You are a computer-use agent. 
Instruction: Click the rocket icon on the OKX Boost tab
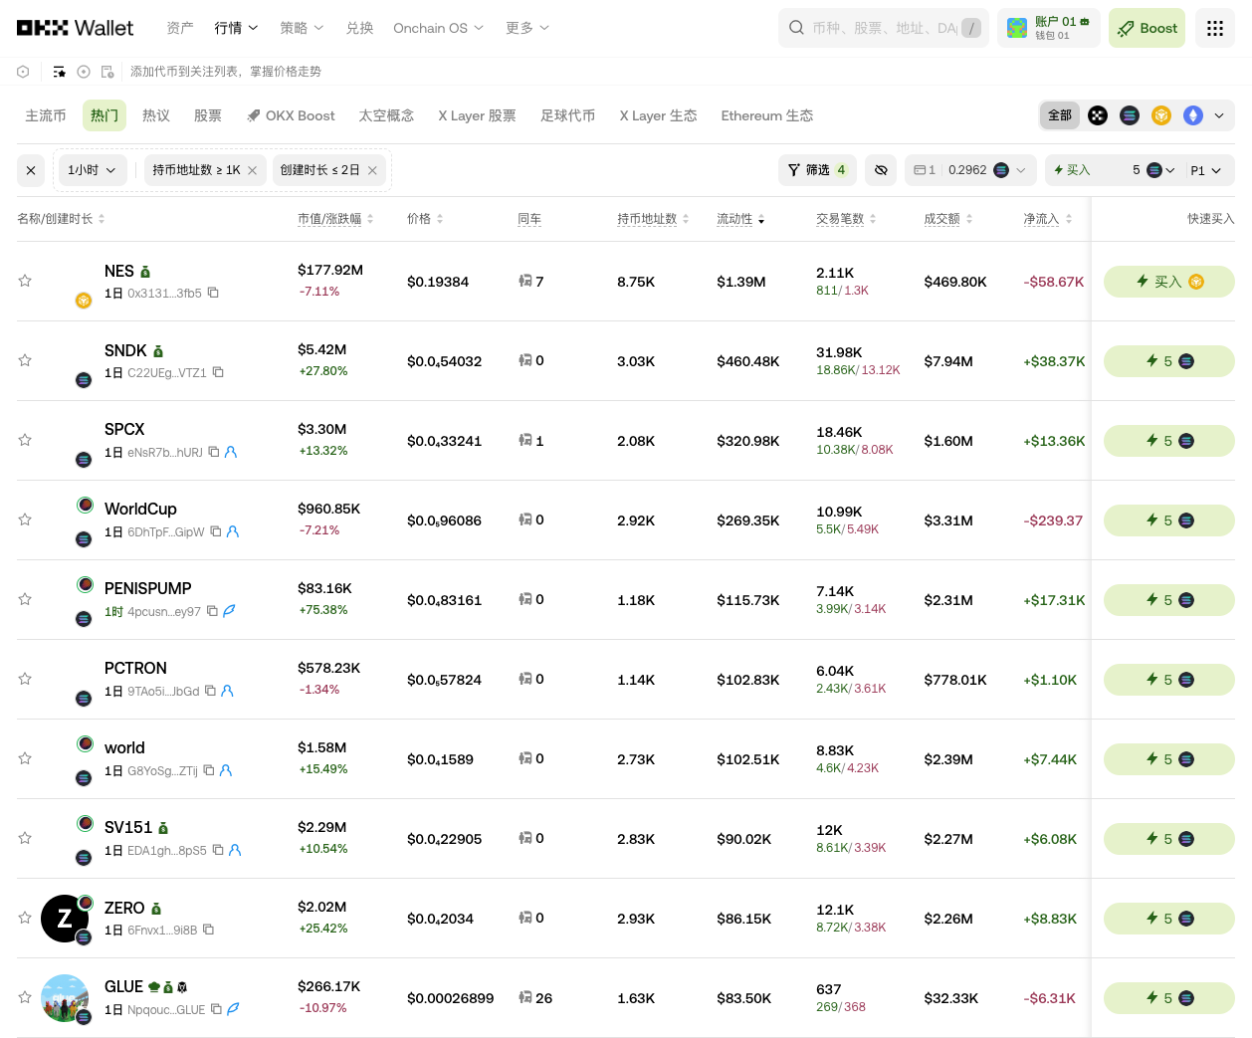(x=254, y=116)
